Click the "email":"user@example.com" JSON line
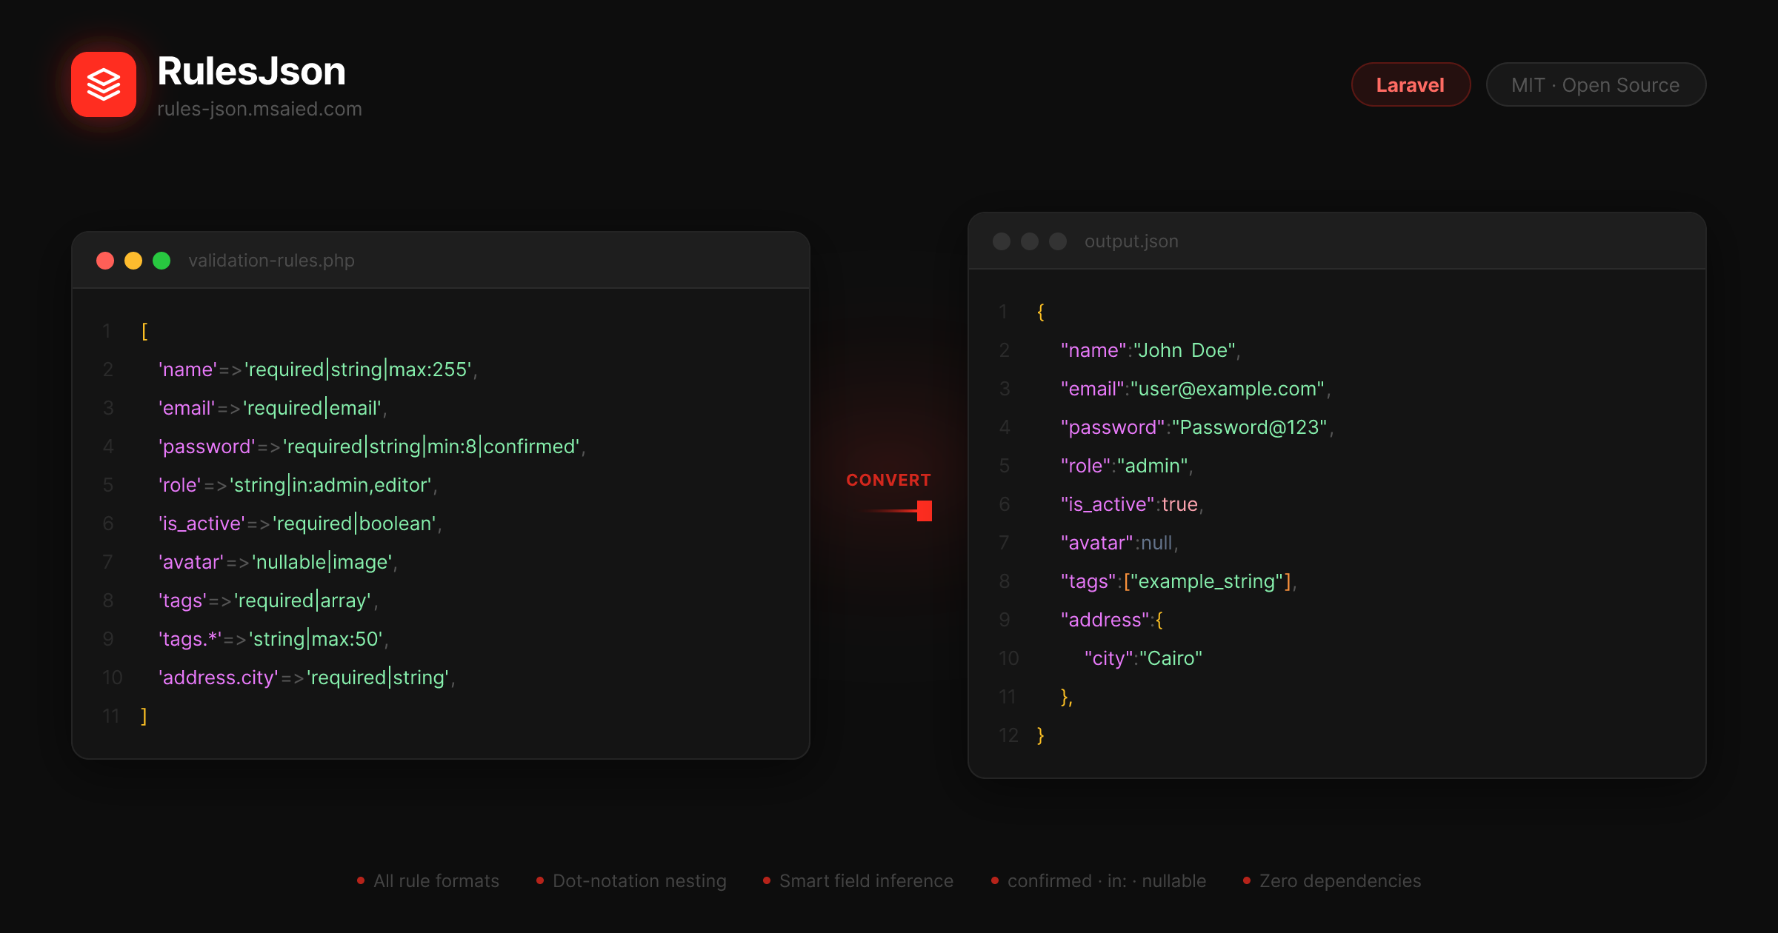1778x933 pixels. (x=1196, y=389)
